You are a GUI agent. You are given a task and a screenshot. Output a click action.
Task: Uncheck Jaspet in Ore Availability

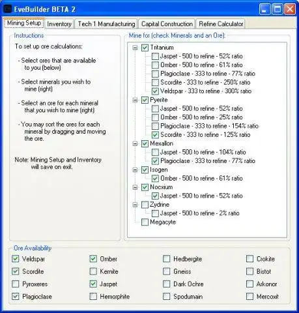tap(93, 284)
